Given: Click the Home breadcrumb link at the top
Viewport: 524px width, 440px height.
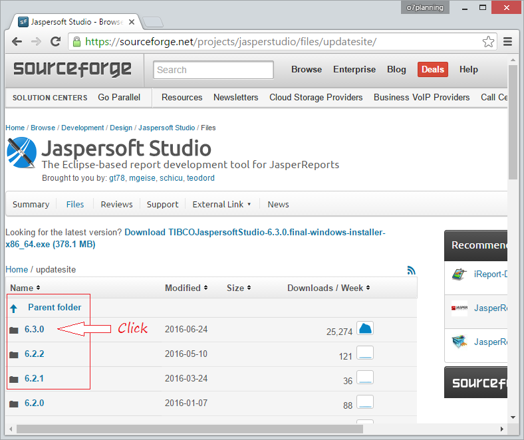Looking at the screenshot, I should pos(15,128).
